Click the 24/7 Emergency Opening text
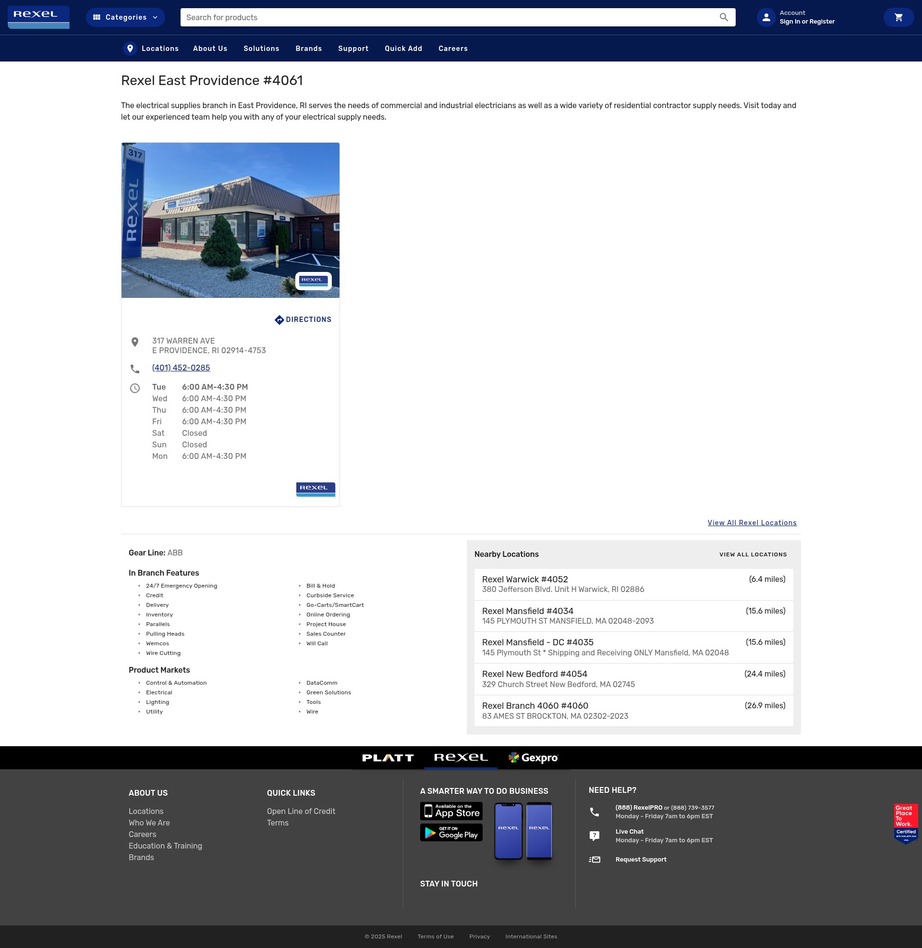The height and width of the screenshot is (948, 922). pos(182,586)
